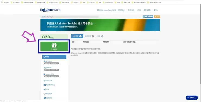Screen dimensions: 201x102
Task: Click the blue user greeting button
Action: pos(148,17)
